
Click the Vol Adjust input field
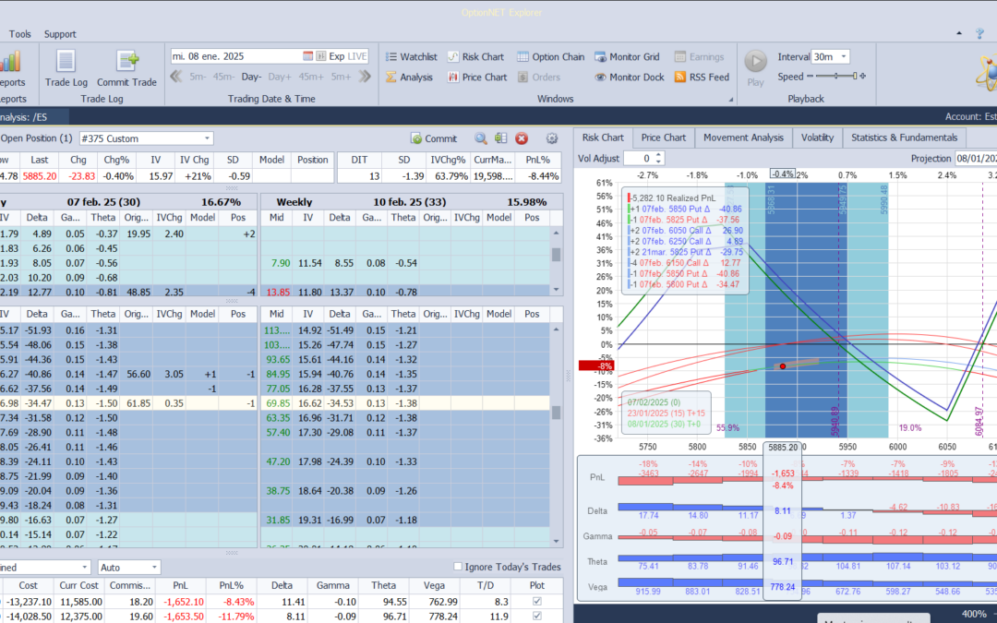click(639, 159)
